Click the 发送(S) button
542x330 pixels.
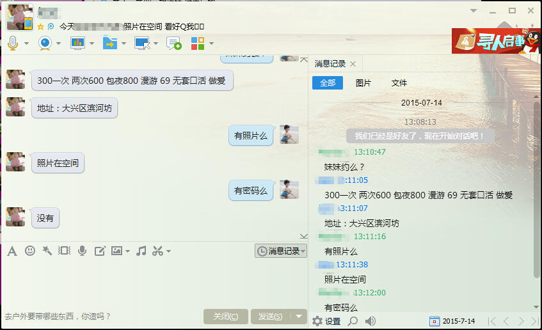pyautogui.click(x=271, y=316)
